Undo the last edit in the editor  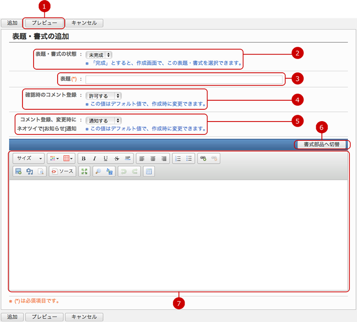[123, 171]
